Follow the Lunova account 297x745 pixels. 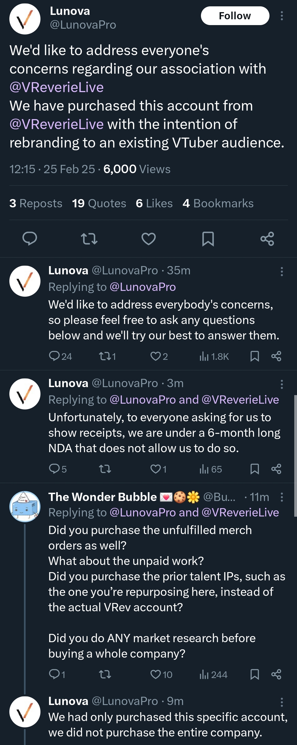(x=235, y=16)
